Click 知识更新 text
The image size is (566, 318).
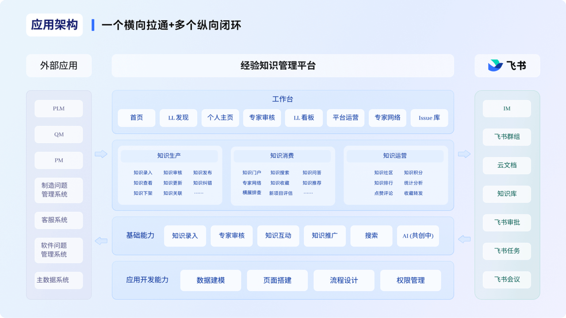(172, 183)
